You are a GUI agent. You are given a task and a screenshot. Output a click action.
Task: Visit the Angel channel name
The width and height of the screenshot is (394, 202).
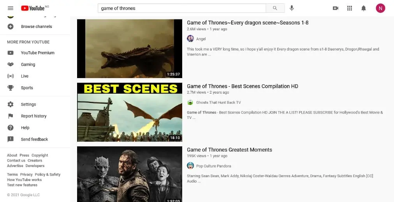click(201, 39)
